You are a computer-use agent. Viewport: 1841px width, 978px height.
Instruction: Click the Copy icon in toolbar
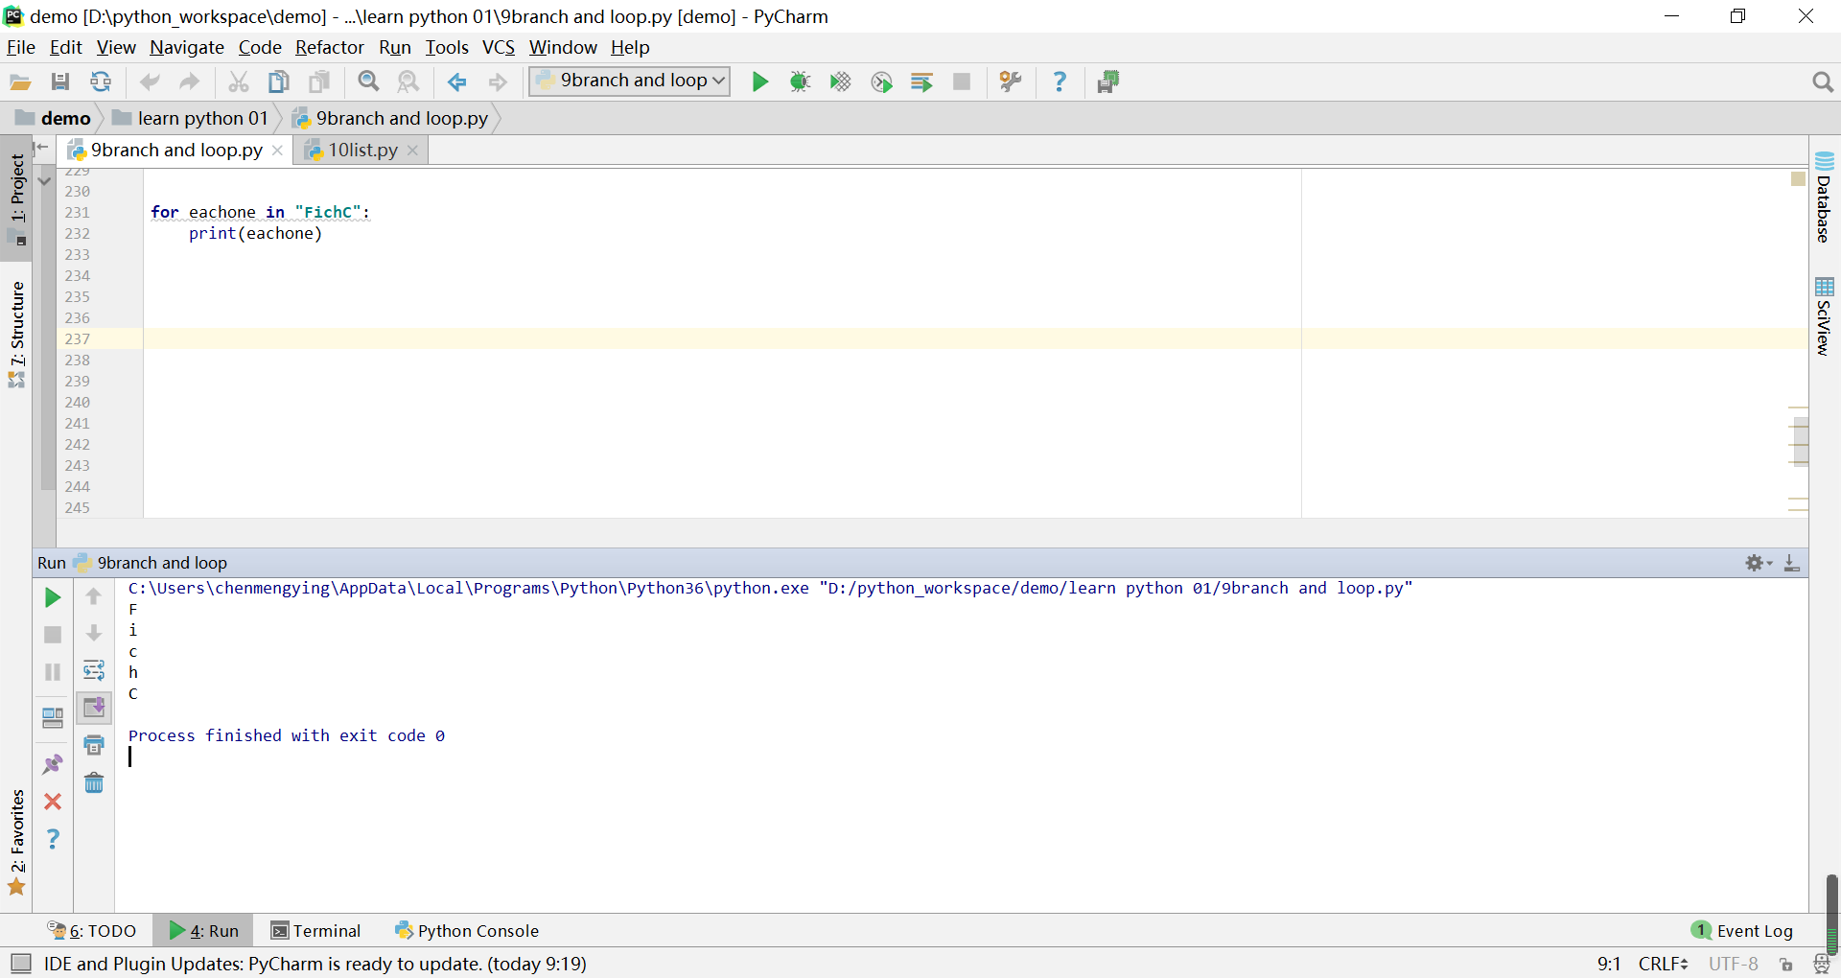pos(279,82)
